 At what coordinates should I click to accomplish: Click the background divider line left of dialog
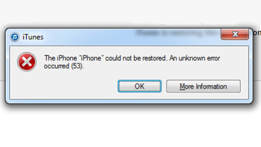(x=2, y=81)
